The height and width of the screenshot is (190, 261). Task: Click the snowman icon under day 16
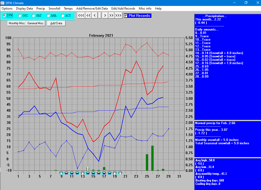(x=99, y=173)
